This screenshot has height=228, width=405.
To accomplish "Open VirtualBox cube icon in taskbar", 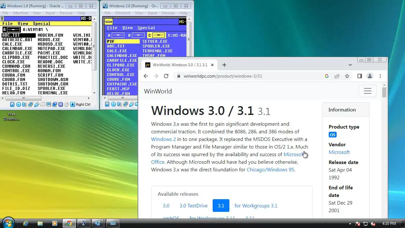I will (x=83, y=223).
